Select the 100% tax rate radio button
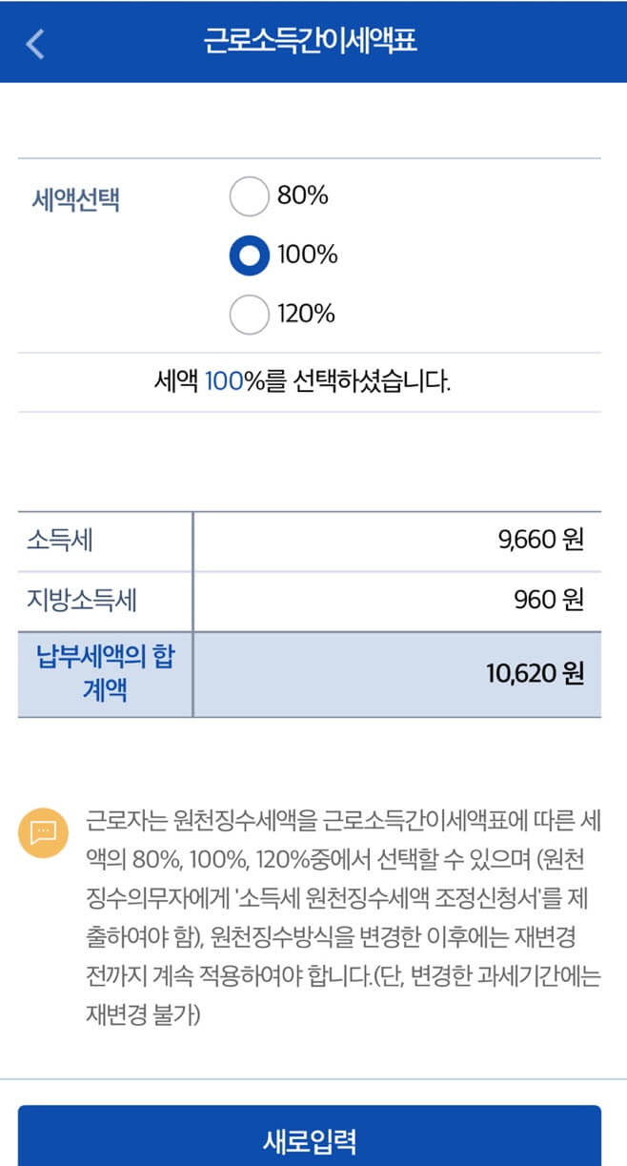 [x=250, y=256]
